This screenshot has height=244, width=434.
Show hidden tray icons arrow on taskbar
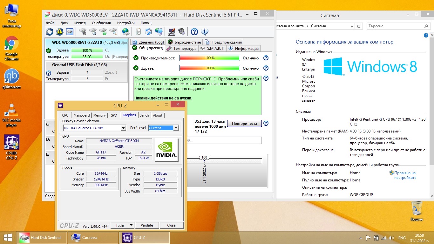click(361, 238)
